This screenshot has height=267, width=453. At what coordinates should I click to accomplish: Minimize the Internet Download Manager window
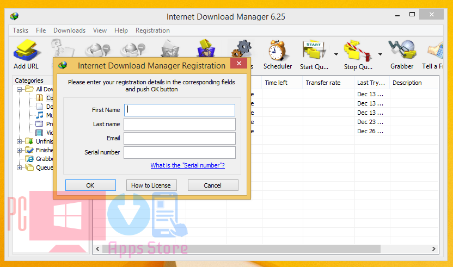[397, 15]
